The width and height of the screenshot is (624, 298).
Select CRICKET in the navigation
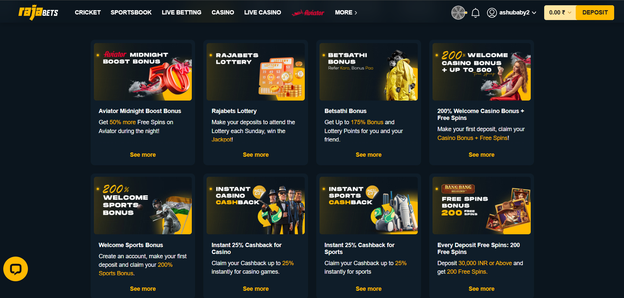click(87, 12)
